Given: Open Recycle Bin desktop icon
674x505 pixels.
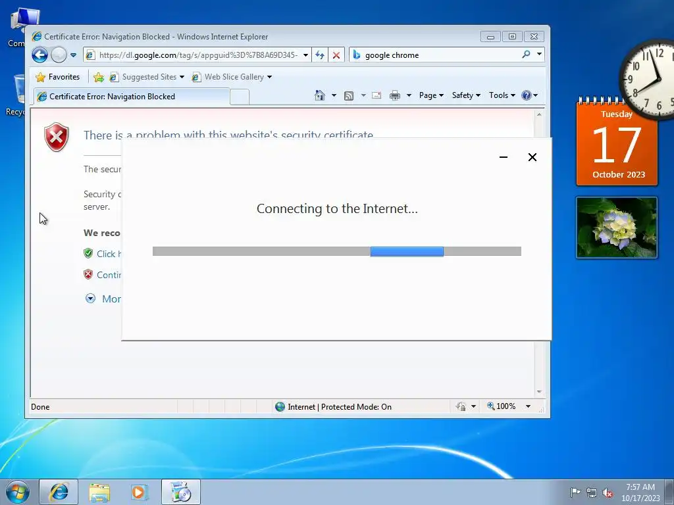Looking at the screenshot, I should [x=17, y=95].
